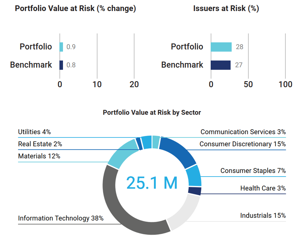Click the Industrials 15% label
The height and width of the screenshot is (236, 295).
tap(263, 216)
